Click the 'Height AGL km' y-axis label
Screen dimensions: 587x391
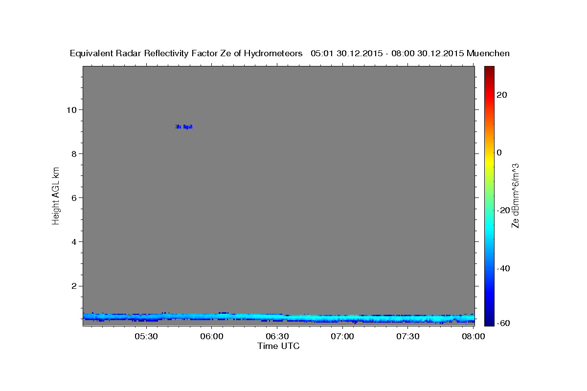[56, 195]
